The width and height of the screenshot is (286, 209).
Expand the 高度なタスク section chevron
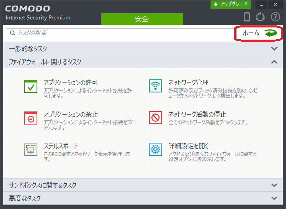tap(274, 198)
